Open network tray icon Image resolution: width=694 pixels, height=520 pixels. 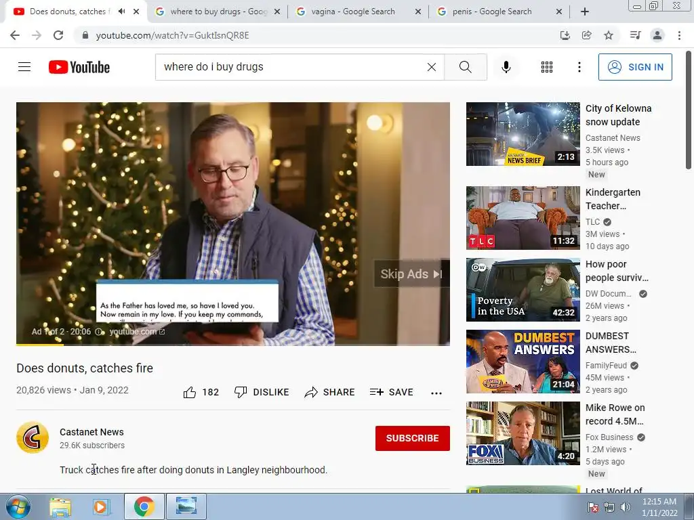coord(609,507)
